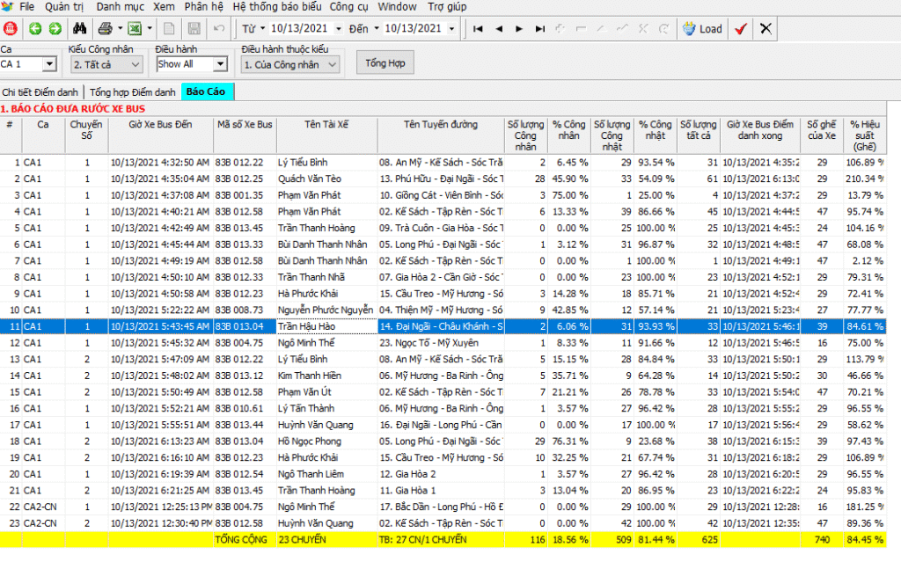Screen dimensions: 901x562
Task: Click the Excel export icon
Action: click(135, 29)
